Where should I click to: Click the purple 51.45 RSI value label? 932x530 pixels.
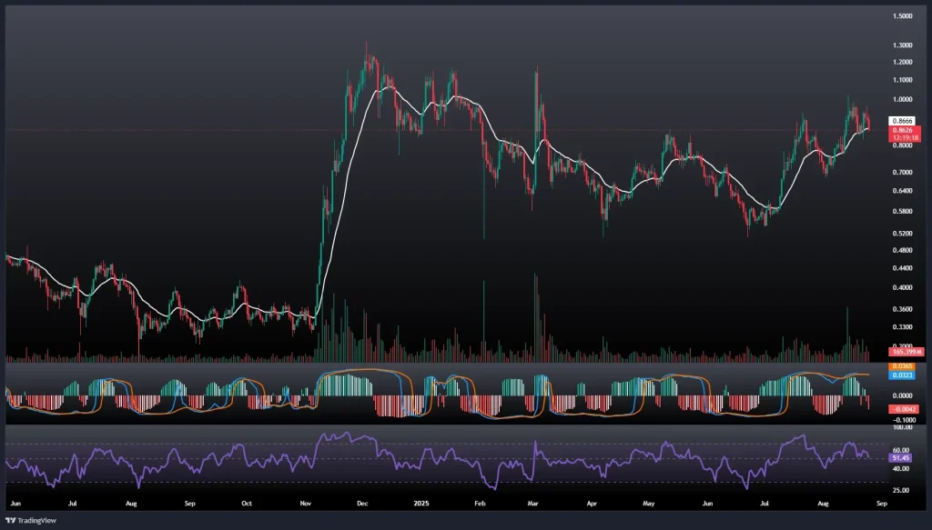tap(902, 459)
